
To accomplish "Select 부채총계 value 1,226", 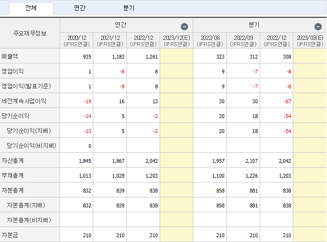I will pos(252,176).
